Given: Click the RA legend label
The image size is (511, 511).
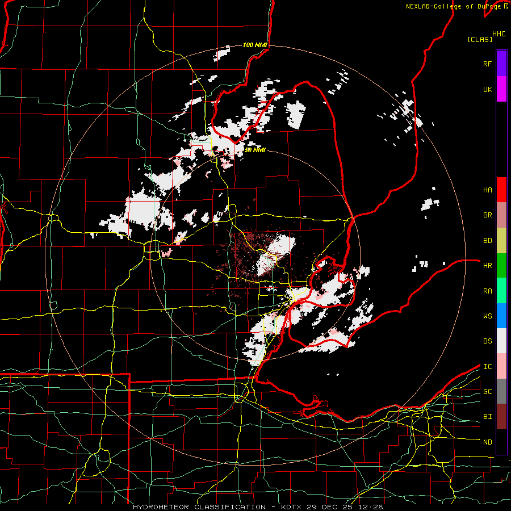Looking at the screenshot, I should point(487,291).
